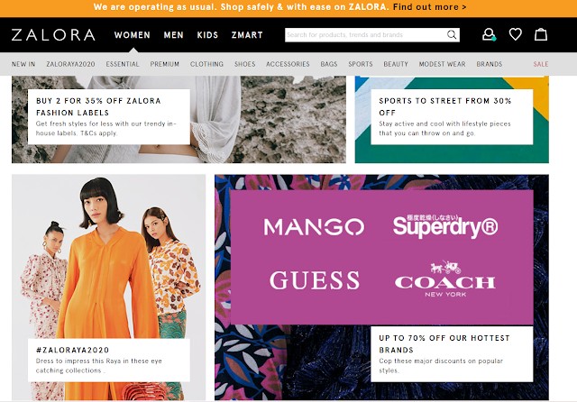Open the shopping bag icon
This screenshot has height=402, width=577.
tap(541, 34)
